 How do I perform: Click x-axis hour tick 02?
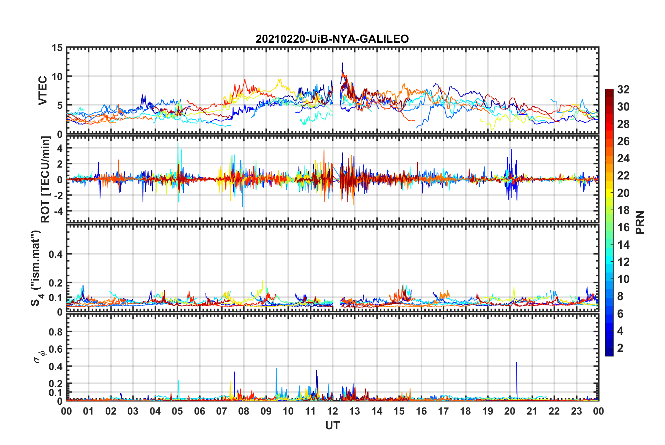(111, 411)
